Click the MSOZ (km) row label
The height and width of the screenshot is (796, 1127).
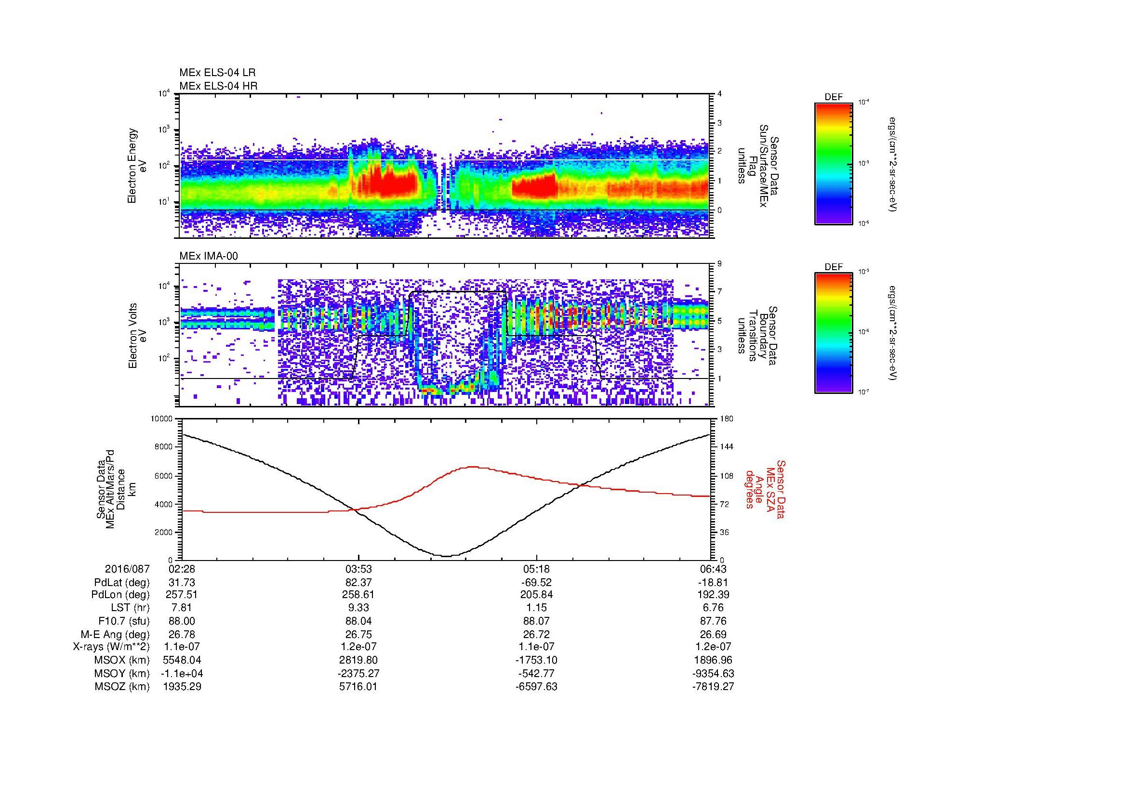pos(122,687)
